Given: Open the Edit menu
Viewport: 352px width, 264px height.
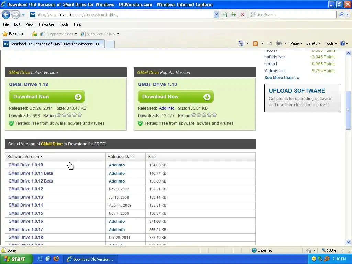Looking at the screenshot, I should (17, 24).
